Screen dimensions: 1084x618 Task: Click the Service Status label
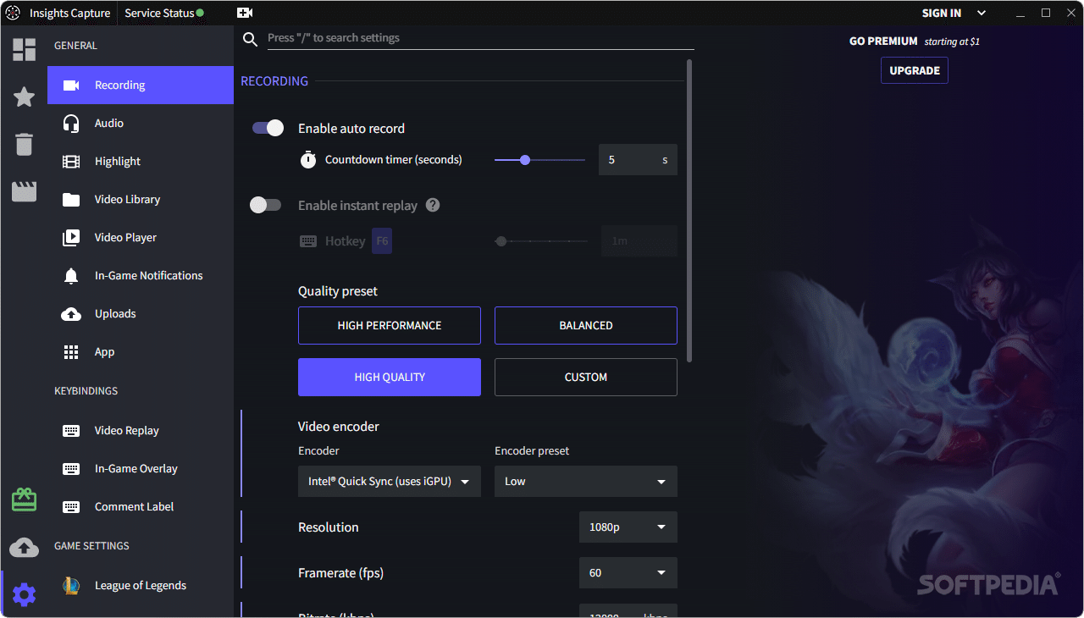tap(159, 13)
